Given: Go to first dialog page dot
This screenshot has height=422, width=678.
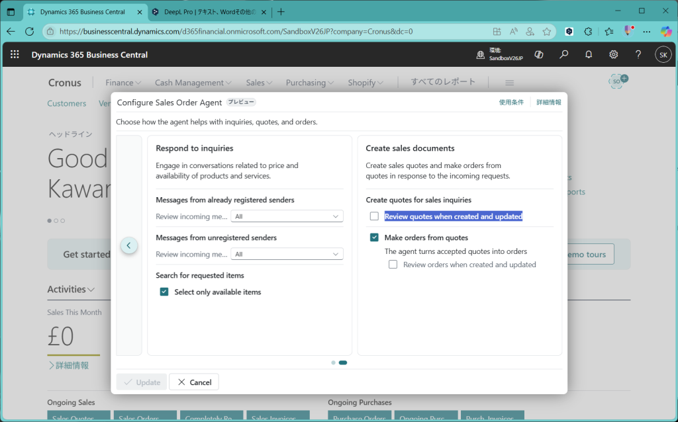Looking at the screenshot, I should (x=334, y=363).
